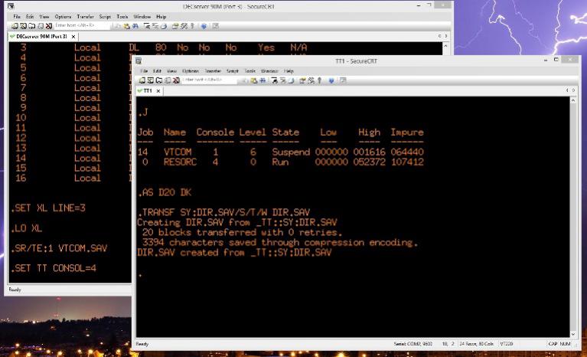
Task: Close the TT1 session tab
Action: point(158,90)
